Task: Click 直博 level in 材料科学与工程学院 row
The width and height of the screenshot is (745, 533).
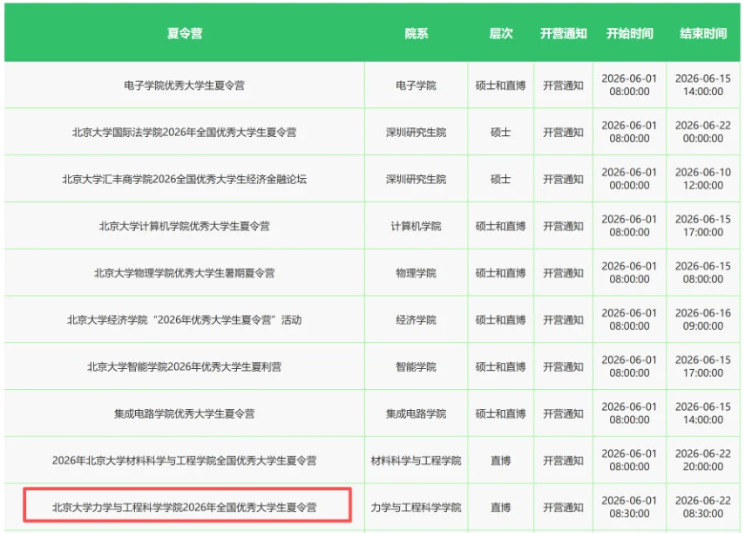Action: [x=501, y=461]
